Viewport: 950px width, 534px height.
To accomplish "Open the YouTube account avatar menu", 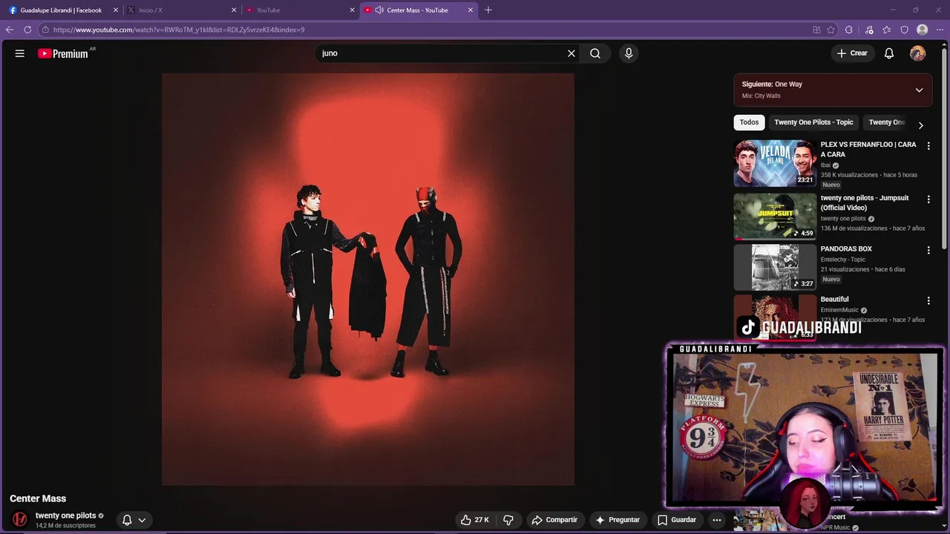I will pos(918,53).
